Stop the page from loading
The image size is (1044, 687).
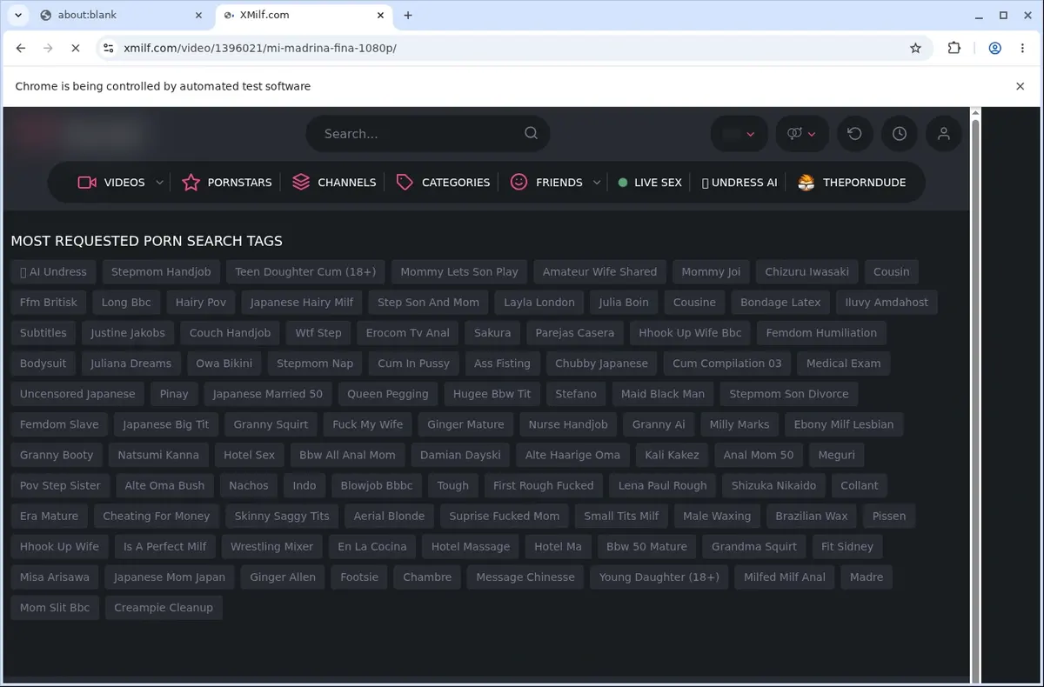(x=76, y=49)
